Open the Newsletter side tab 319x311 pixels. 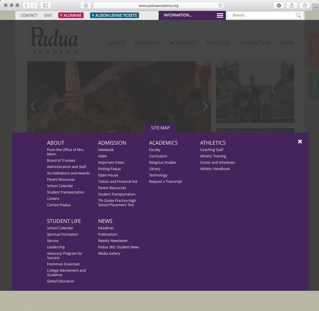[x=314, y=51]
